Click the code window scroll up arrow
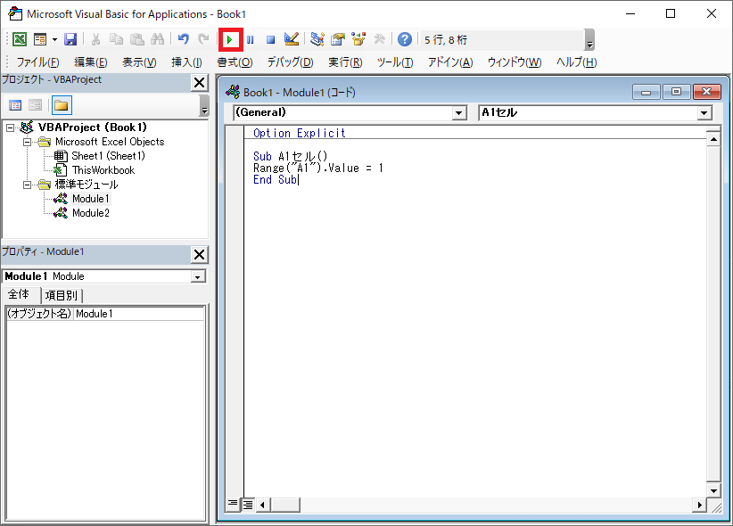This screenshot has height=526, width=733. tap(713, 139)
